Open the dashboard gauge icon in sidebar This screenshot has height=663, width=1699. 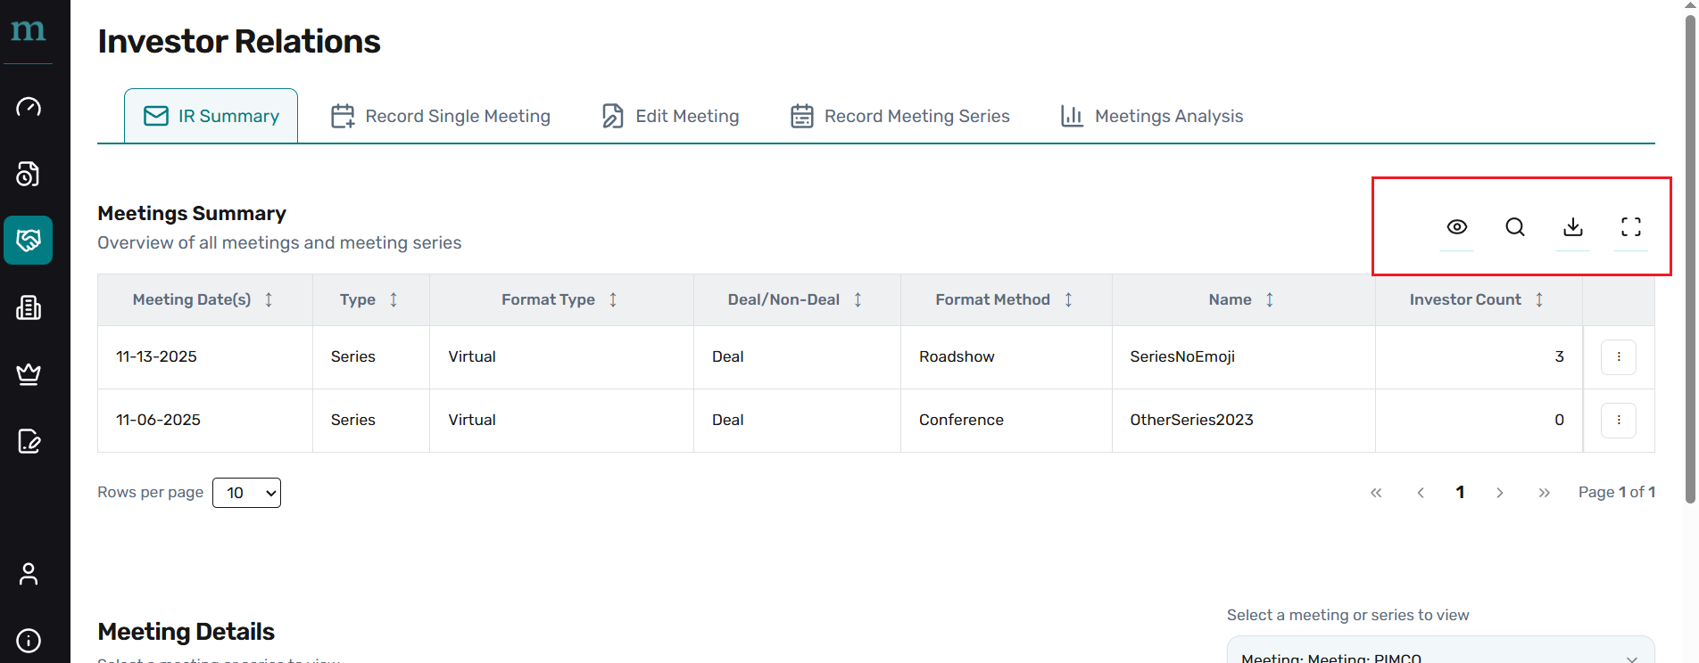click(29, 107)
